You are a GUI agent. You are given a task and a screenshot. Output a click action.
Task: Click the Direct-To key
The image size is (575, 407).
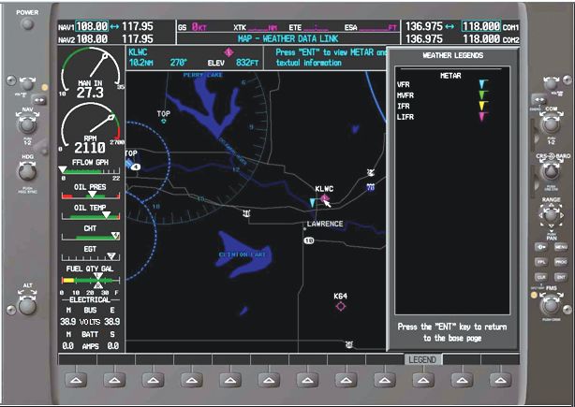tap(540, 247)
